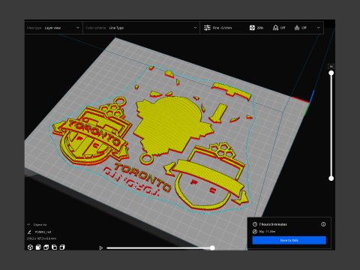Switch to the 3D view cube icon

click(x=30, y=247)
